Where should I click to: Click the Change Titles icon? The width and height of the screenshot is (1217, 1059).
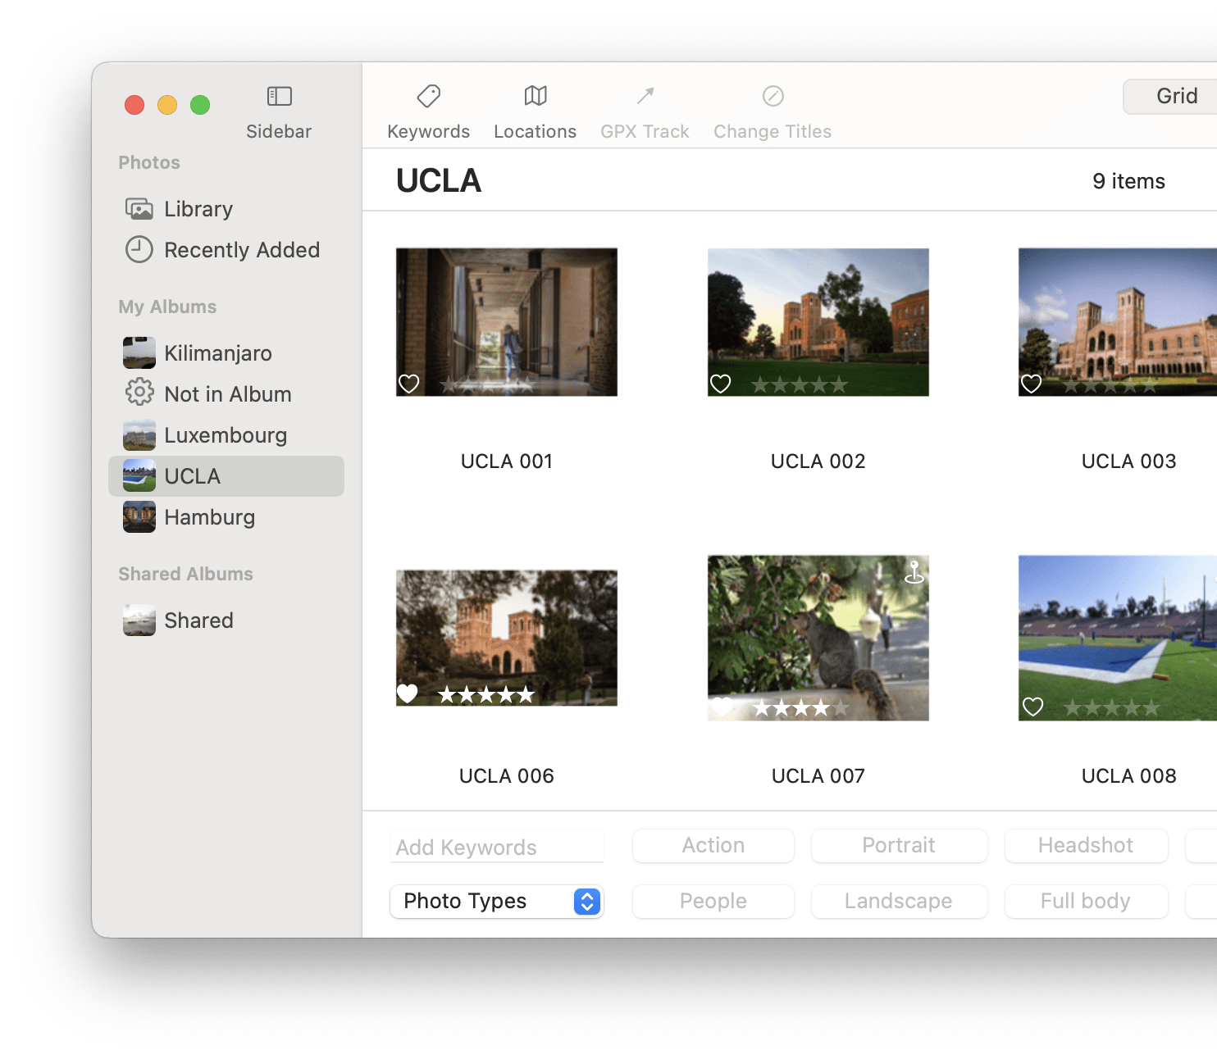[773, 97]
